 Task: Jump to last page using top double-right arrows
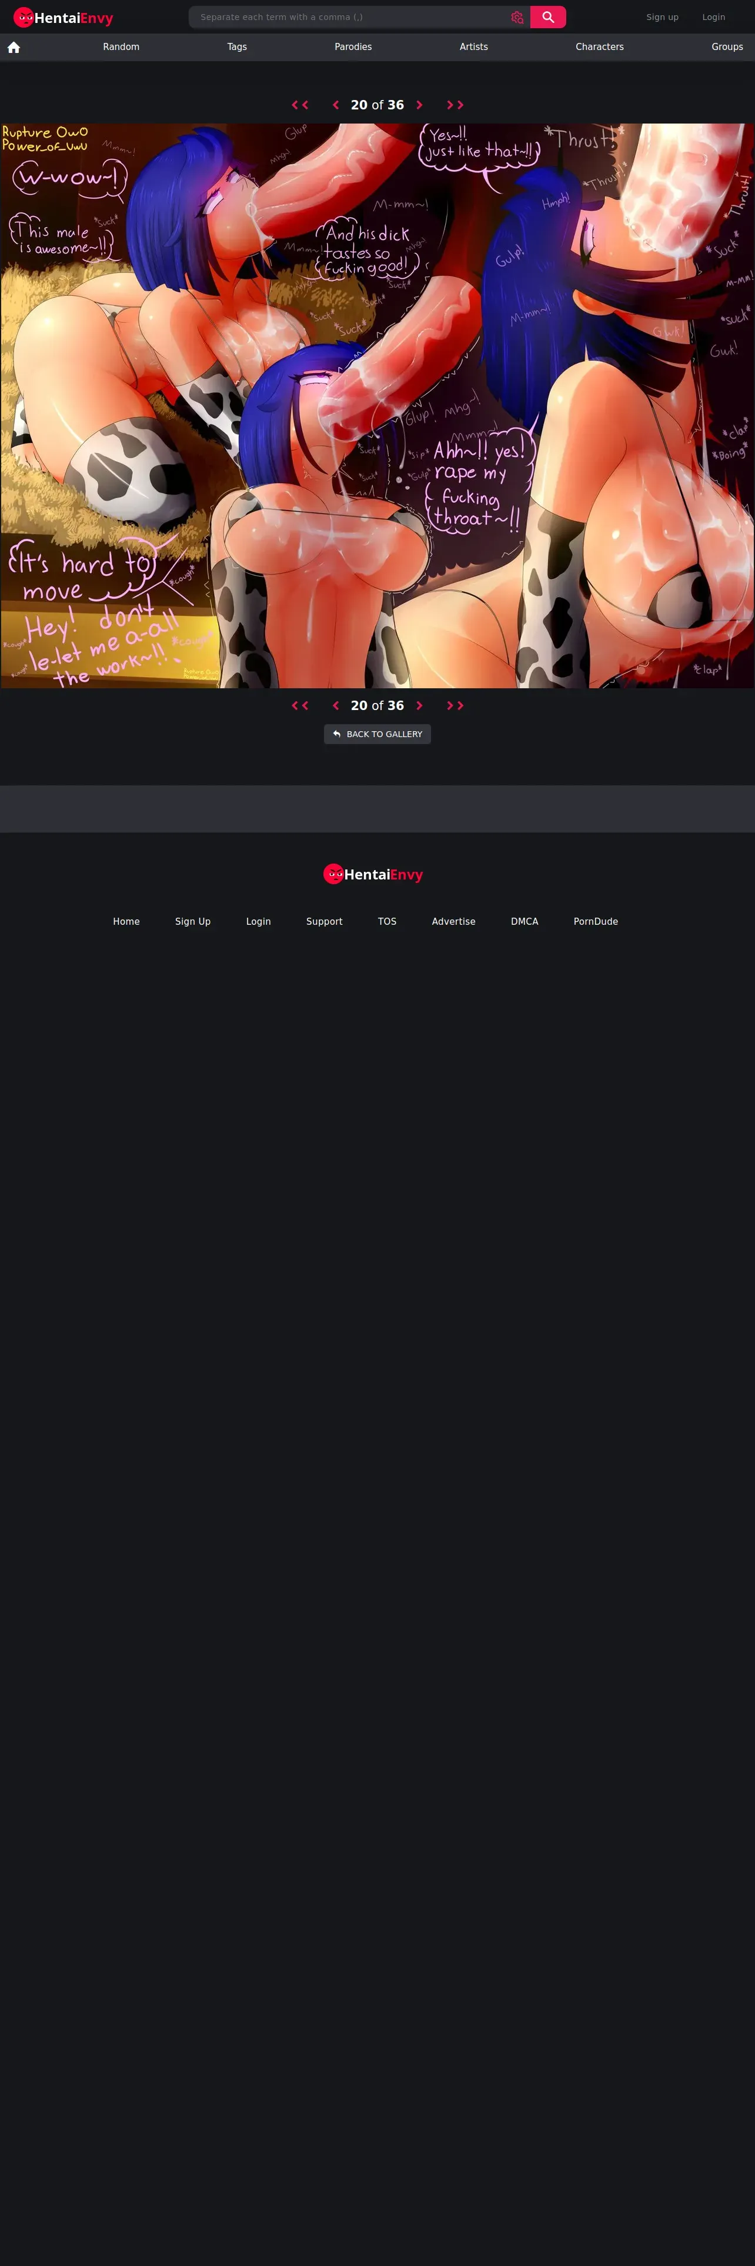[455, 105]
